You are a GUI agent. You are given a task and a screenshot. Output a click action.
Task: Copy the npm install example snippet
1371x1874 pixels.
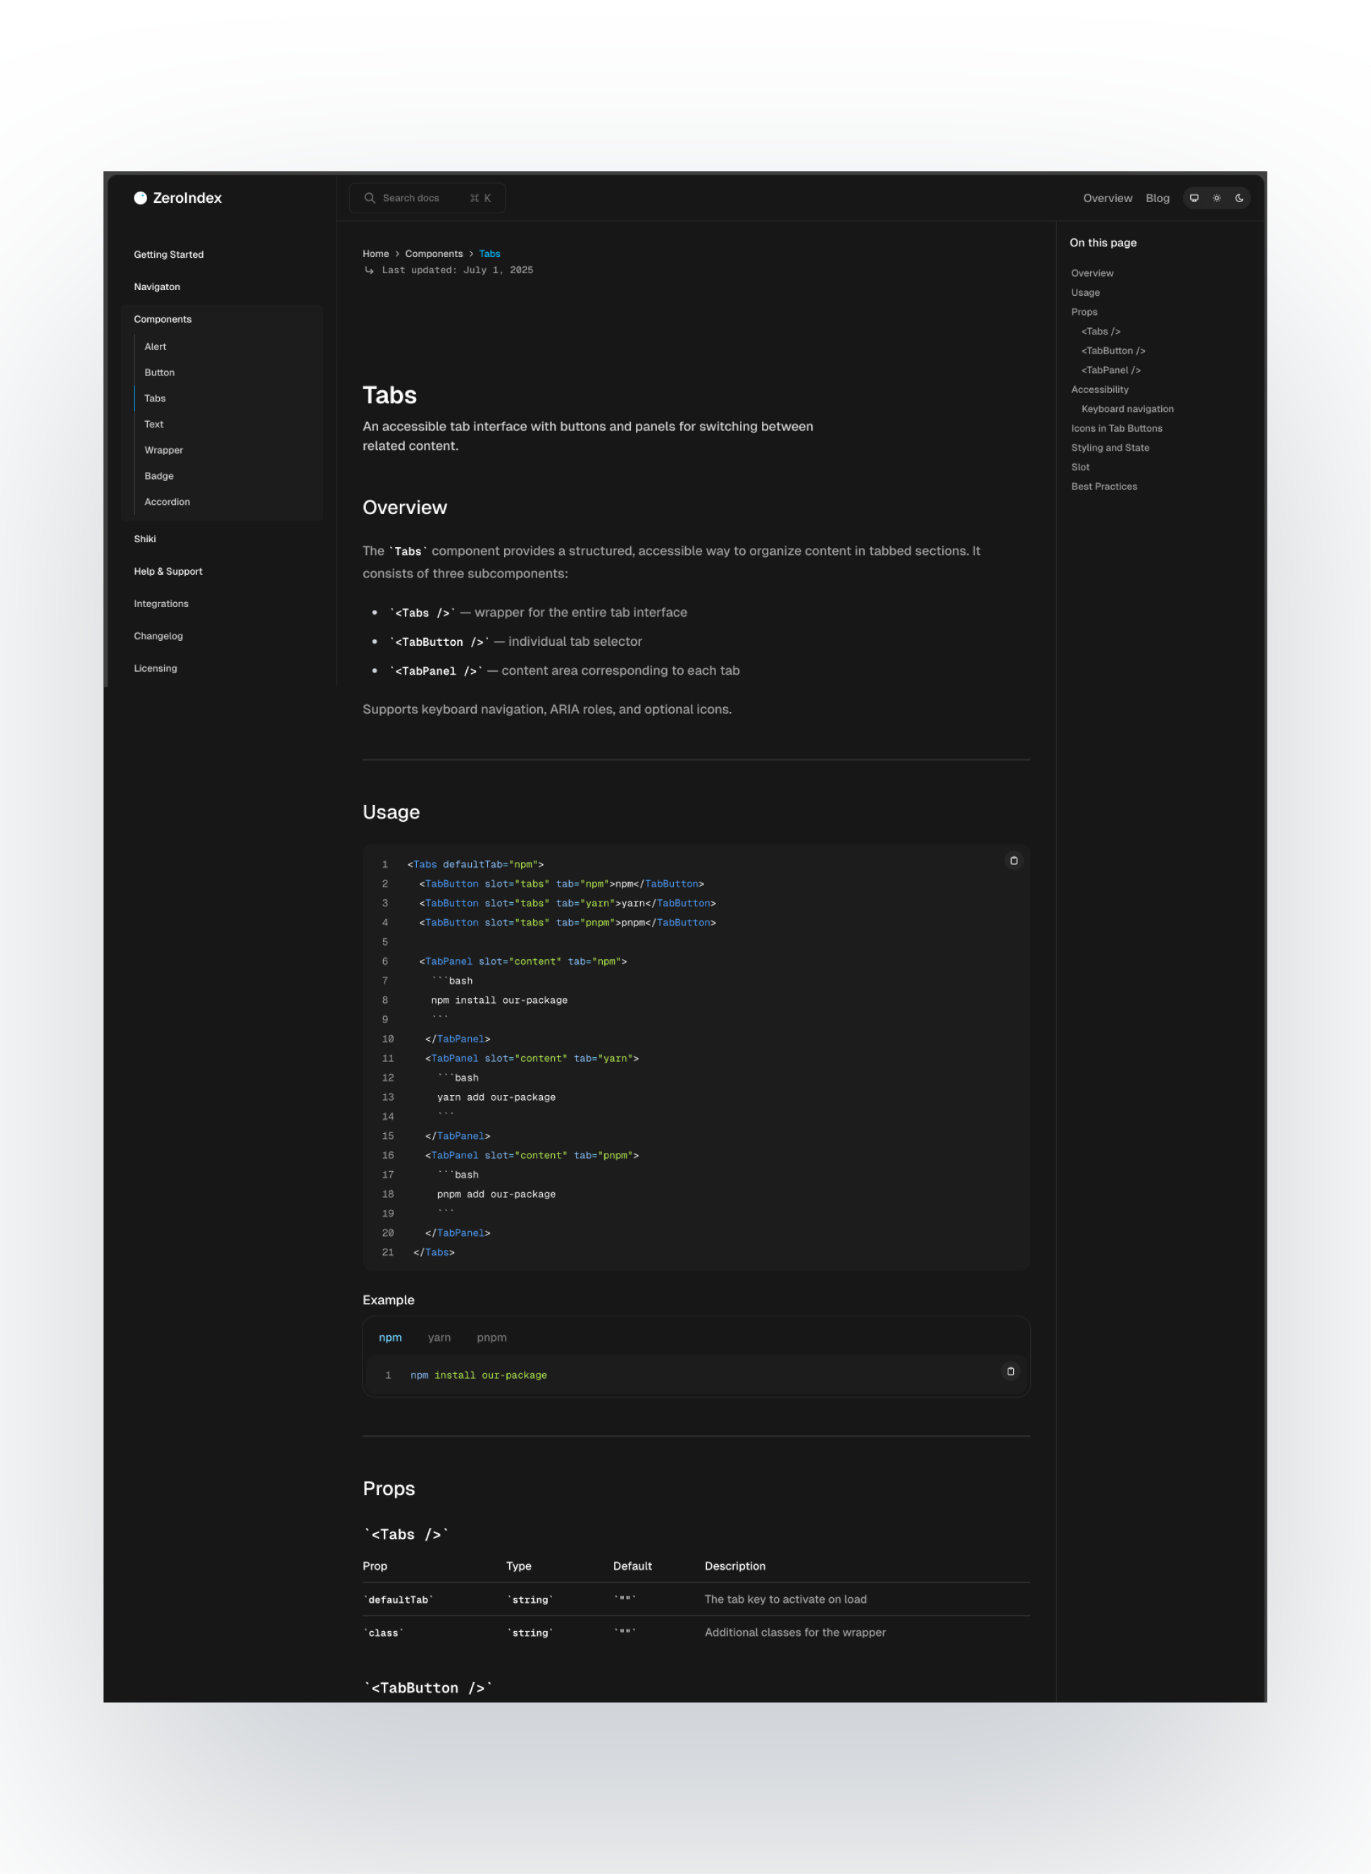click(x=1010, y=1371)
